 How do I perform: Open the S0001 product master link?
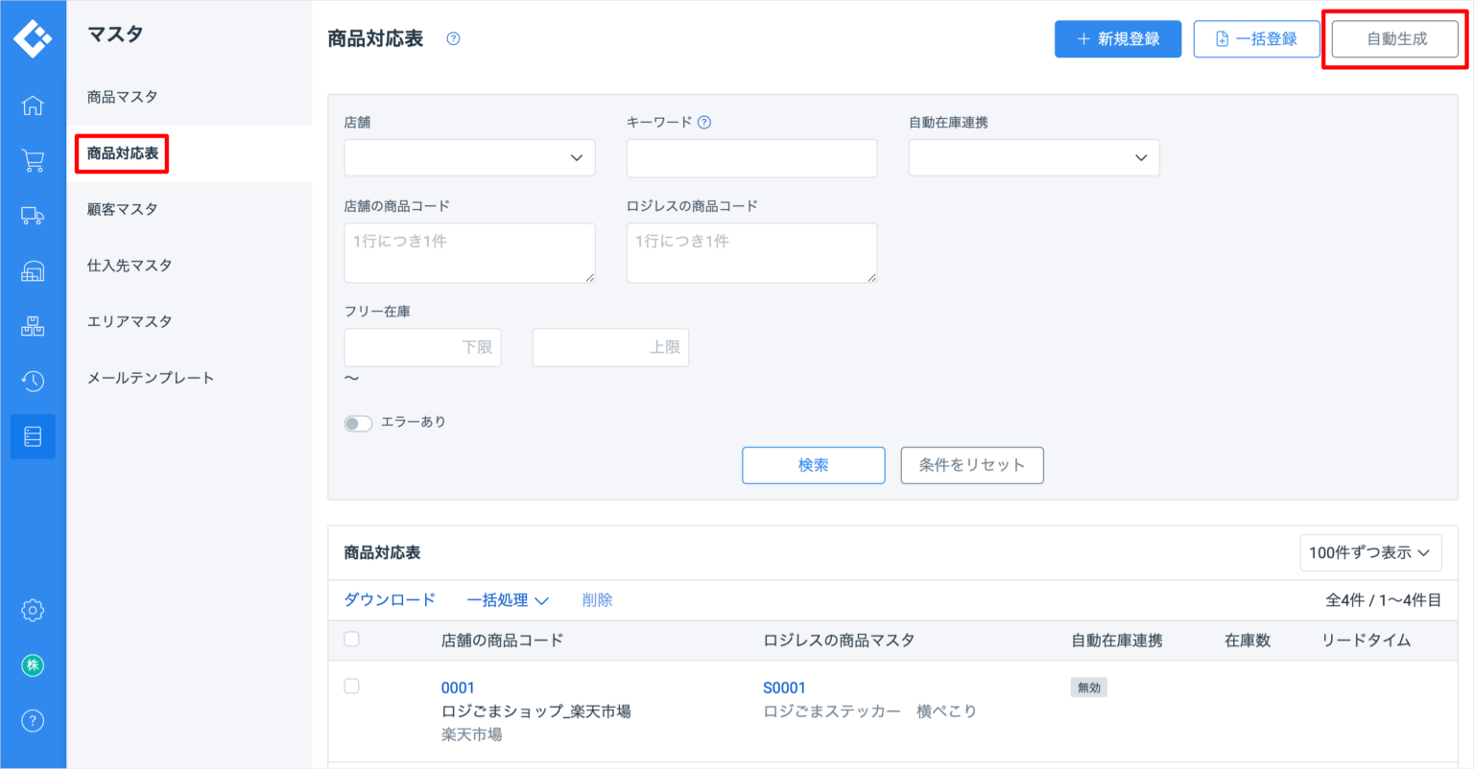784,687
